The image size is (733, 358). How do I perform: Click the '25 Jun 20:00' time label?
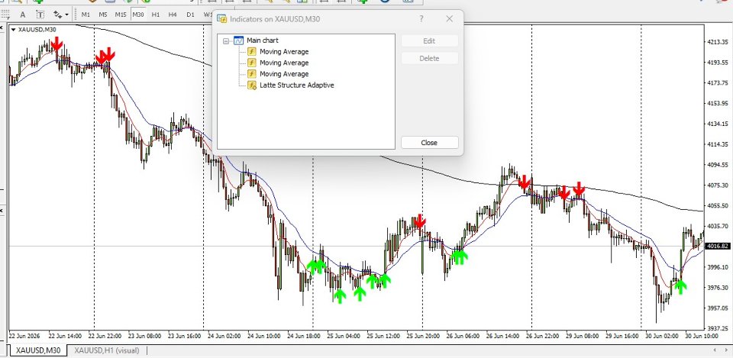422,336
